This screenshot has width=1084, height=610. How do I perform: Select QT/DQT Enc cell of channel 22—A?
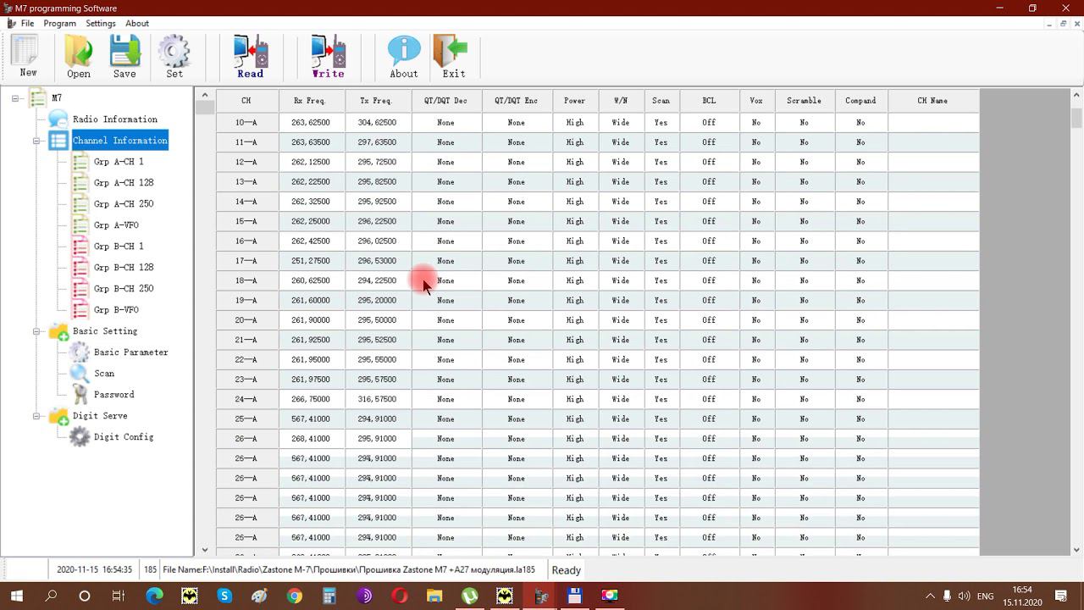click(x=517, y=360)
